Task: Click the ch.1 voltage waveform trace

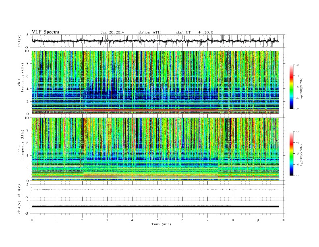Action: pyautogui.click(x=155, y=41)
